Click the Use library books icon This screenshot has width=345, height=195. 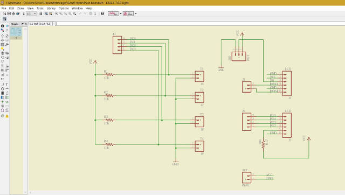40,13
